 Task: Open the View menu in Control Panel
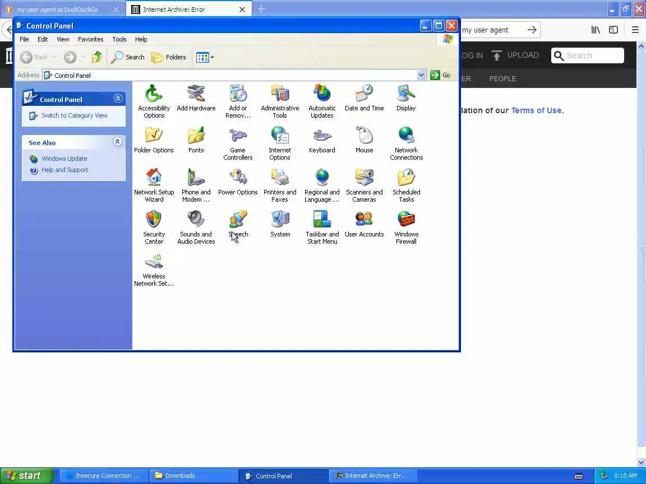pos(63,39)
